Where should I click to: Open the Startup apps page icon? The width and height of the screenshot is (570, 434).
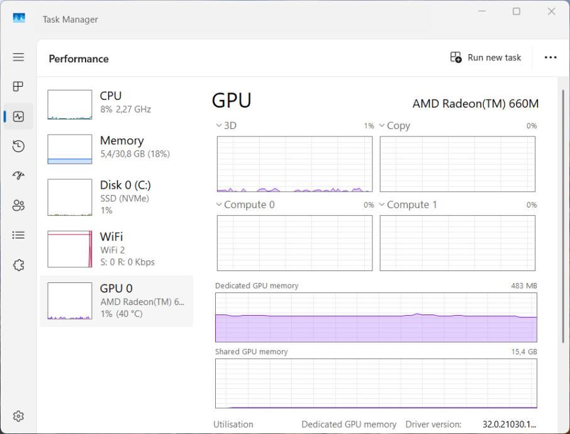click(18, 175)
